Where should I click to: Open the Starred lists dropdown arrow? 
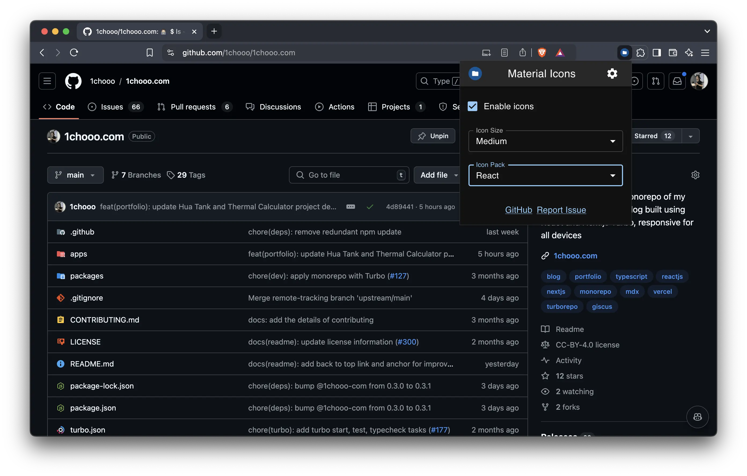click(x=691, y=136)
